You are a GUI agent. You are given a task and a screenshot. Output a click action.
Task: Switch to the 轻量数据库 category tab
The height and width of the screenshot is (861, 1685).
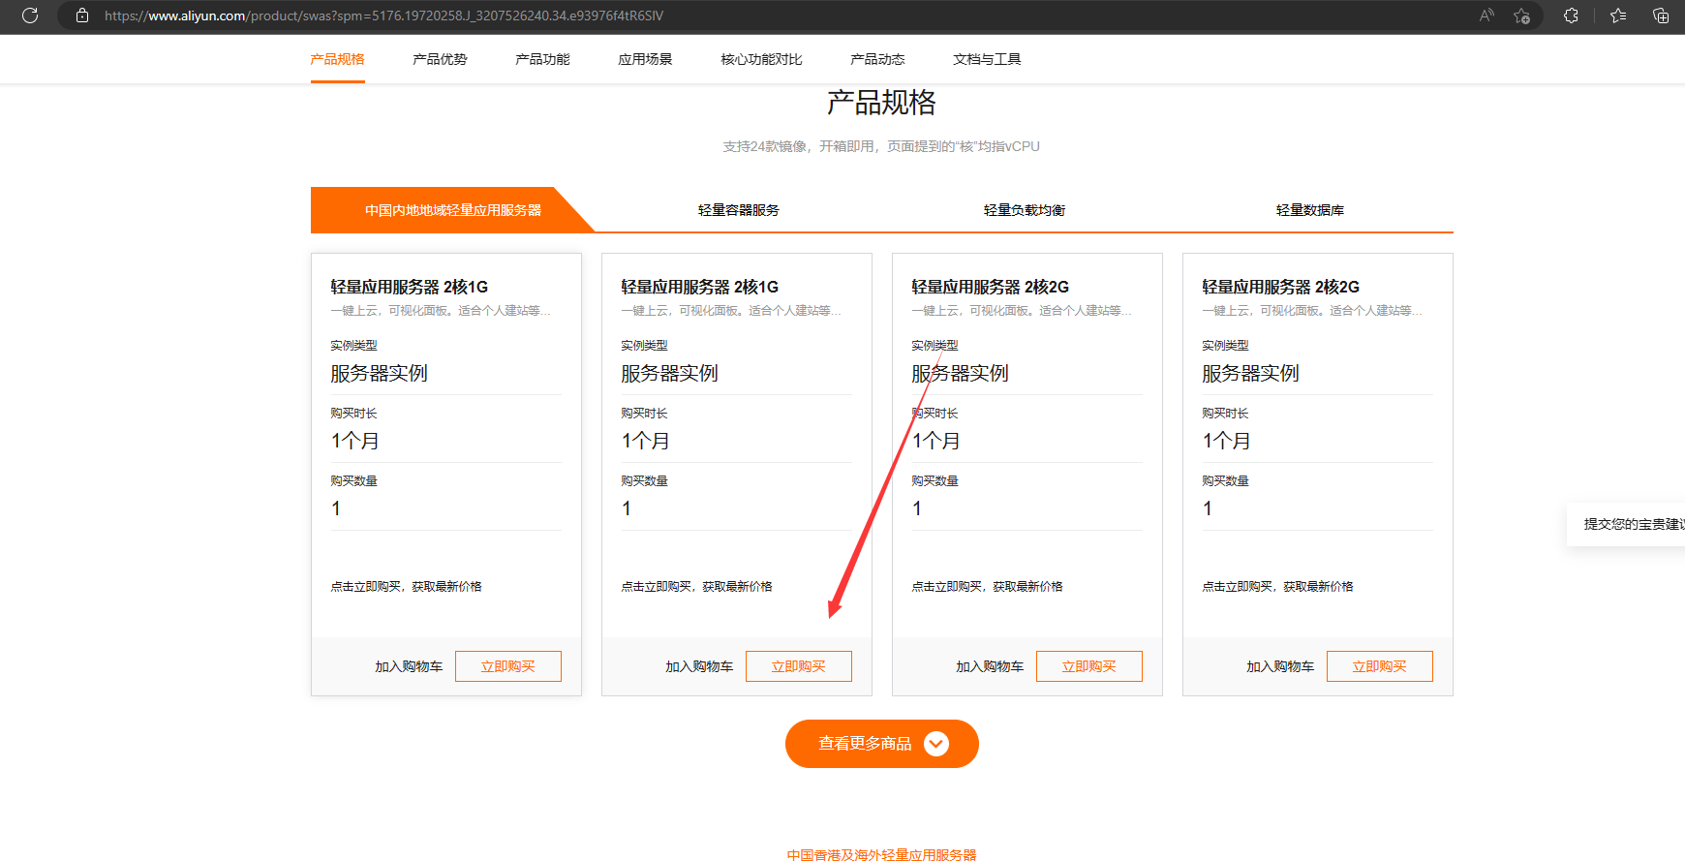(x=1310, y=210)
